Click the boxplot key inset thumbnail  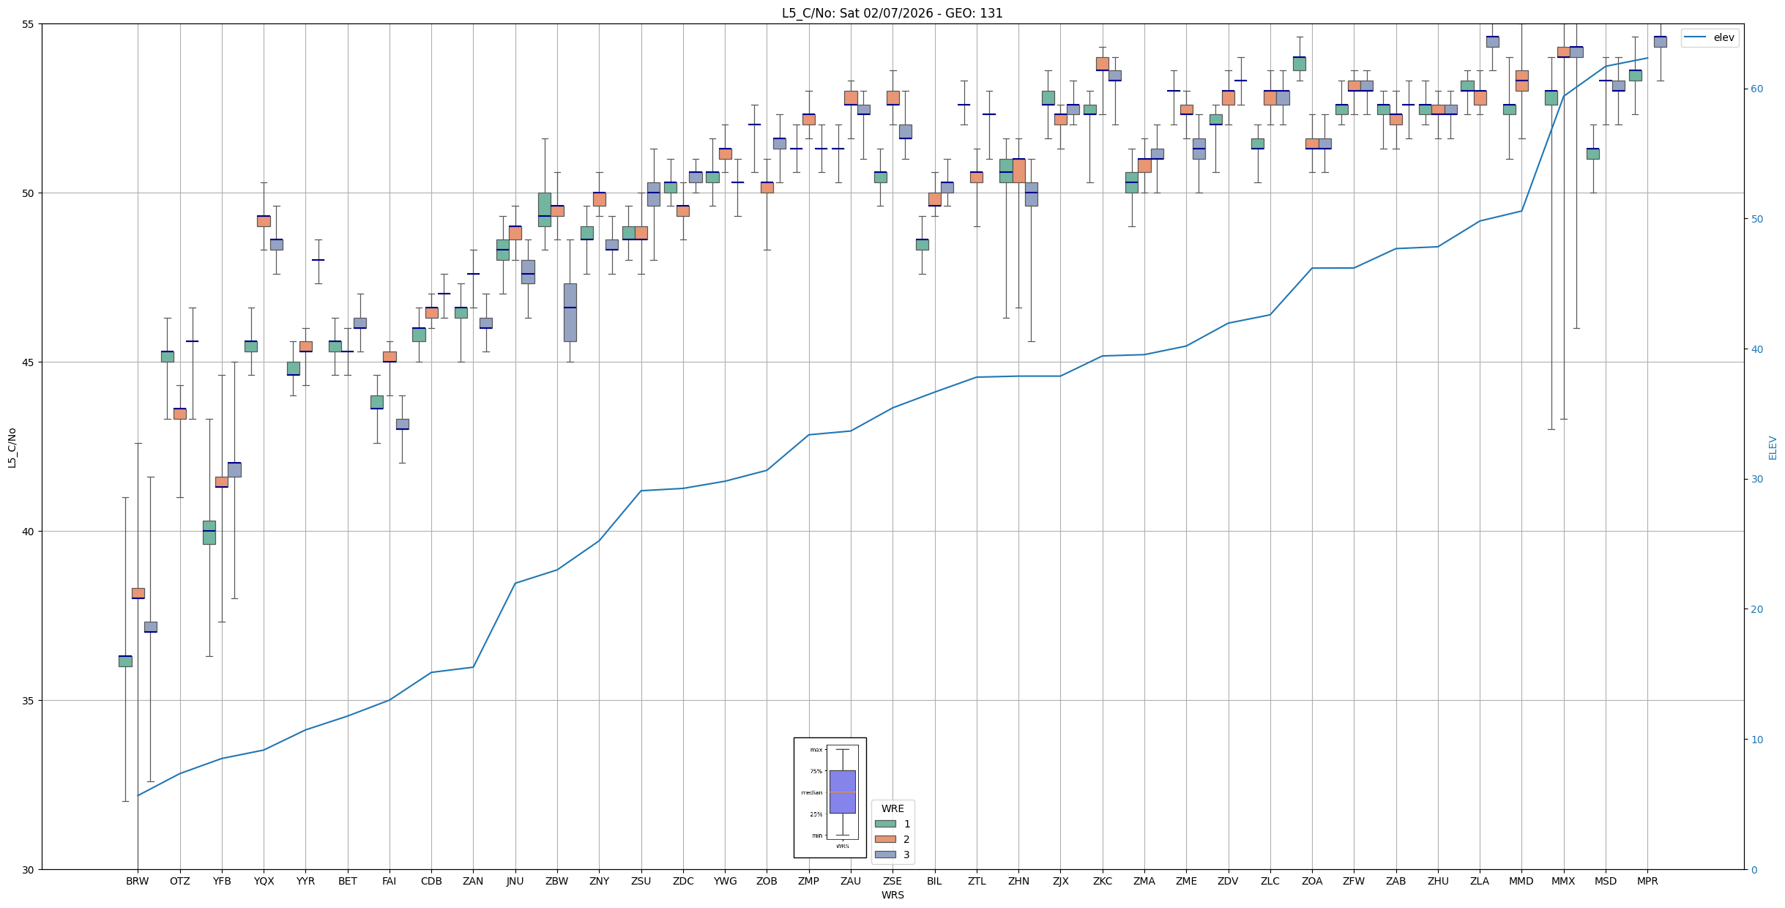tap(830, 797)
